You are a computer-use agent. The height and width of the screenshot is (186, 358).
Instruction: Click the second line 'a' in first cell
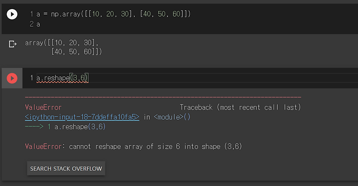[x=38, y=24]
